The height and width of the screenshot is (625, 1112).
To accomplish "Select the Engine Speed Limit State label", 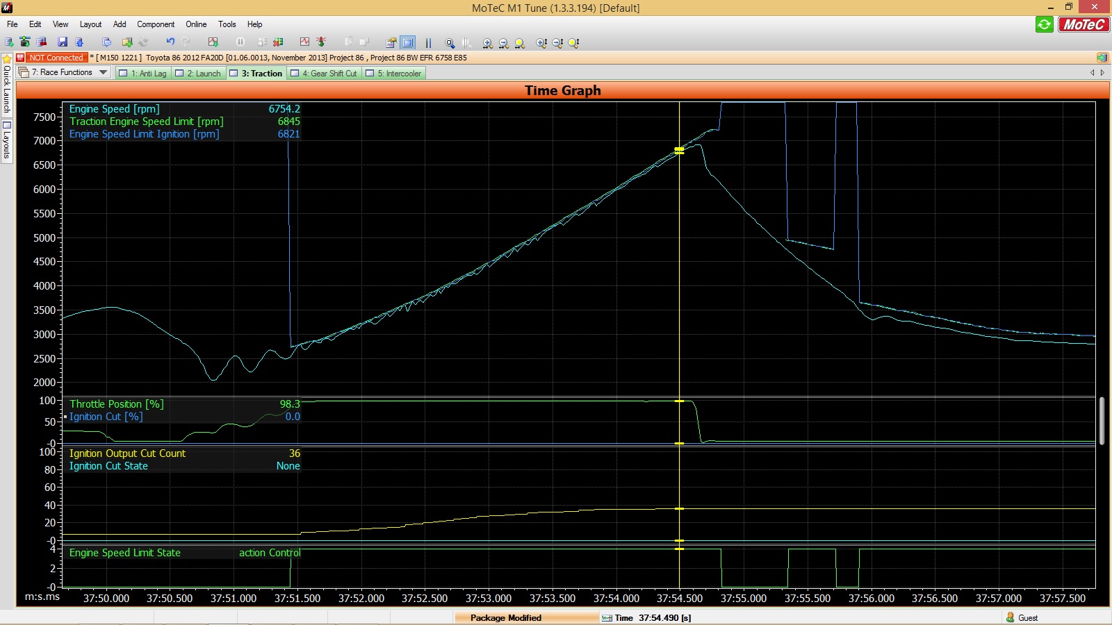I will pos(125,553).
